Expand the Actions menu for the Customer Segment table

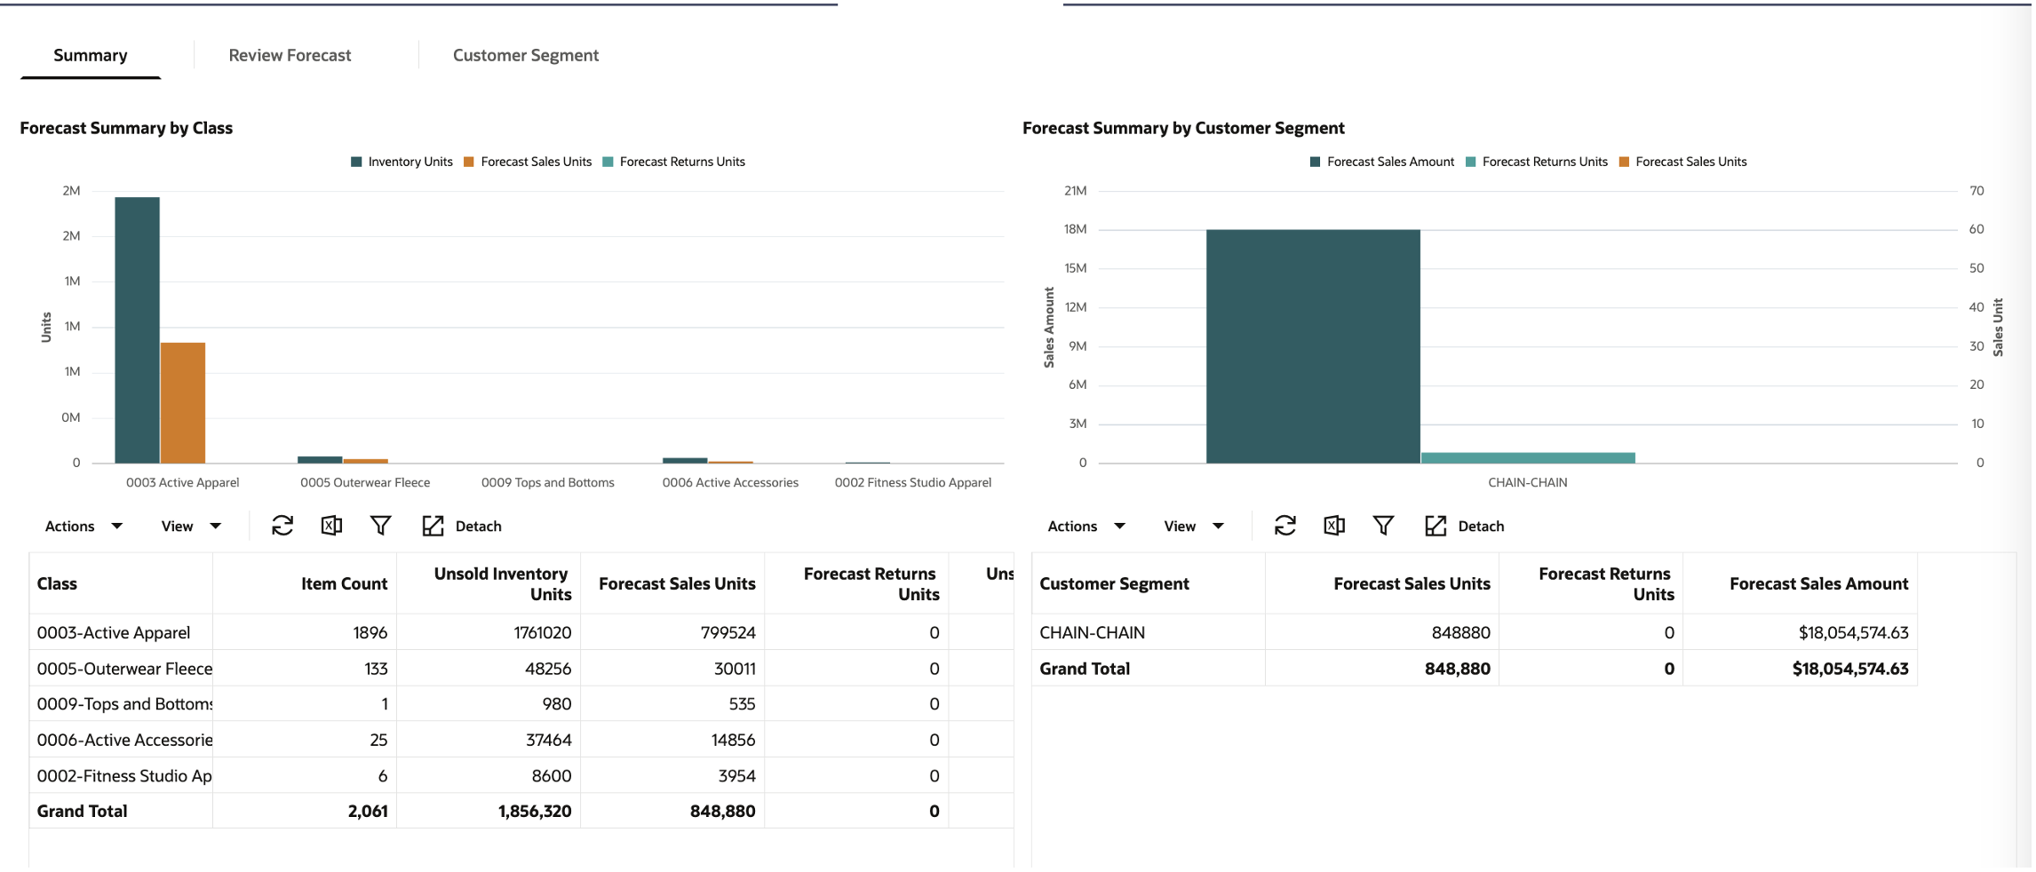tap(1086, 527)
